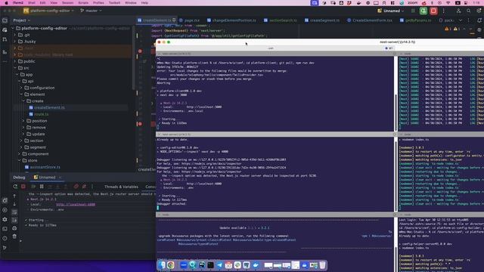
Task: Show hidden editor tabs dropdown chevron
Action: tap(461, 20)
